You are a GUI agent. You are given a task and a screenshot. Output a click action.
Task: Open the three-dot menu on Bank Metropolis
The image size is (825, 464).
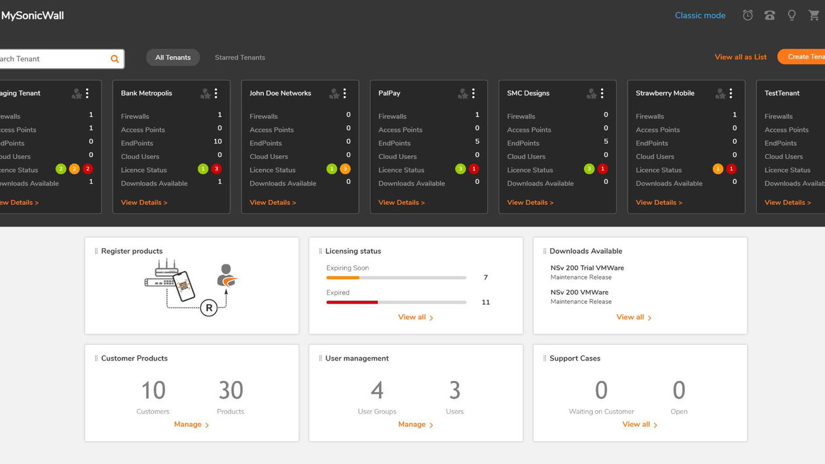pos(215,93)
